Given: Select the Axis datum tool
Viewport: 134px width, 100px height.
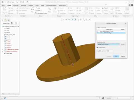Looking at the screenshot, I should click(x=38, y=8).
